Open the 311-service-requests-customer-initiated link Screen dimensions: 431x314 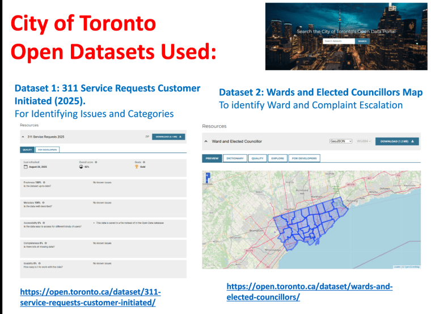coord(91,298)
